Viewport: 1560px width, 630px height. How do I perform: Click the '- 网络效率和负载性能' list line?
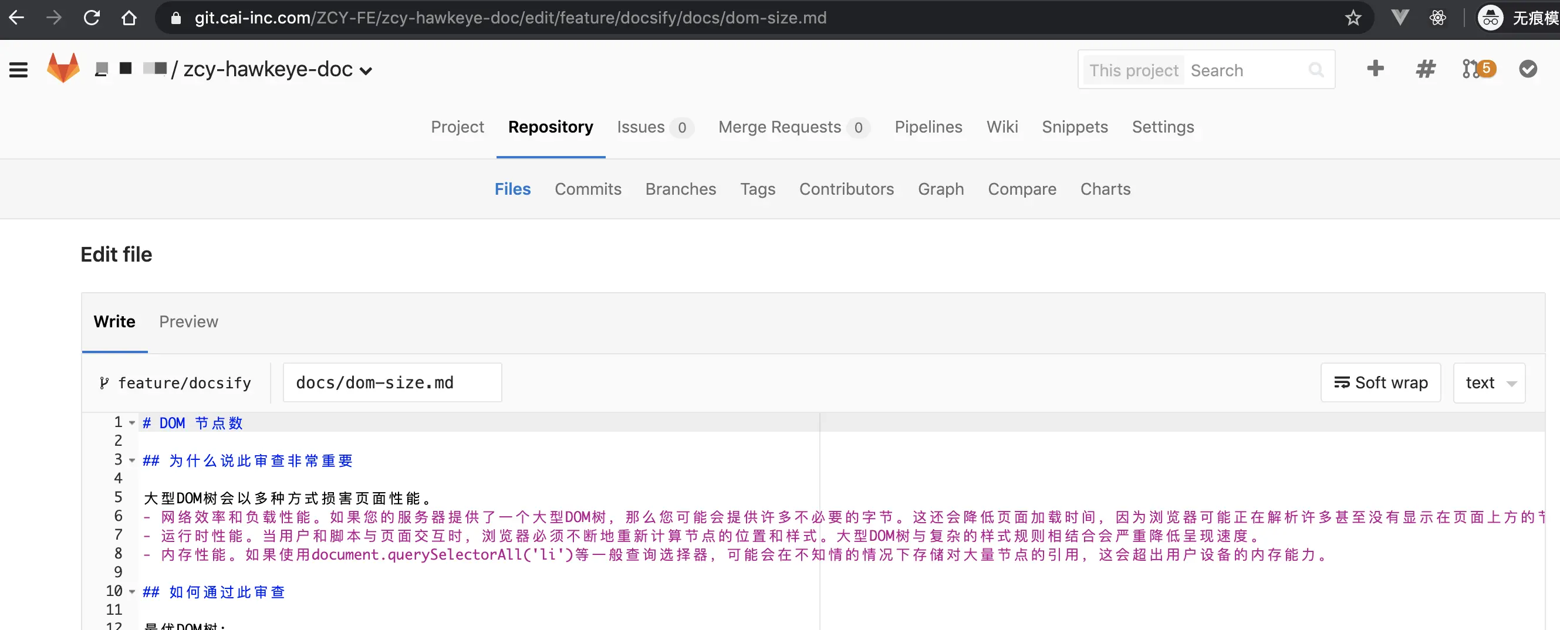[843, 517]
